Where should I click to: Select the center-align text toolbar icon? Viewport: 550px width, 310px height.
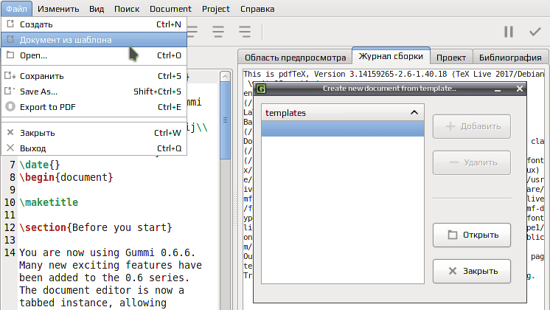[218, 32]
